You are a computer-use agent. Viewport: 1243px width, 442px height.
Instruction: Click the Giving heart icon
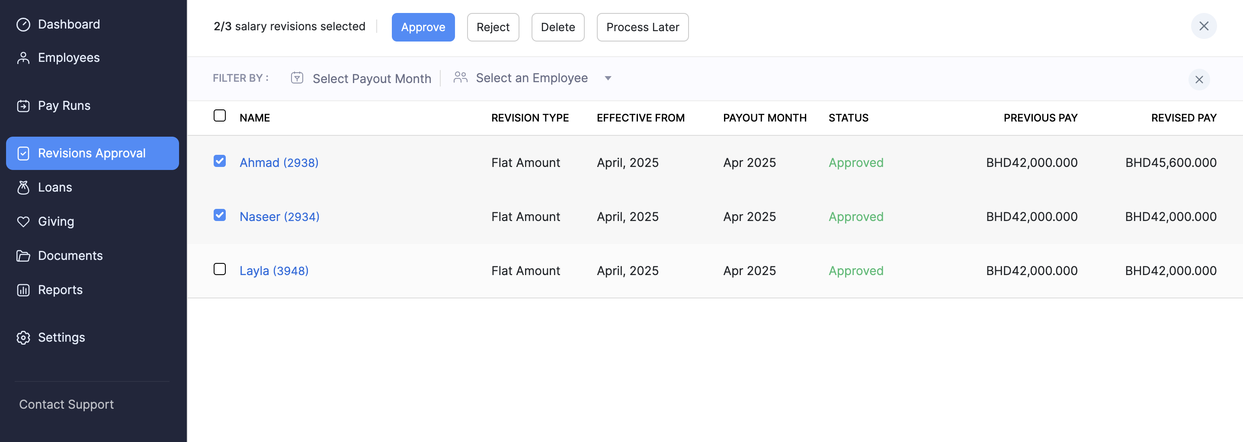[23, 221]
